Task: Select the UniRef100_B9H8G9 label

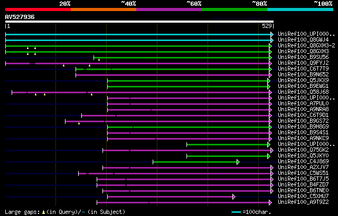Action: click(303, 127)
